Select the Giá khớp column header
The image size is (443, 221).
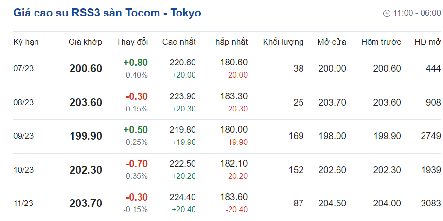85,42
